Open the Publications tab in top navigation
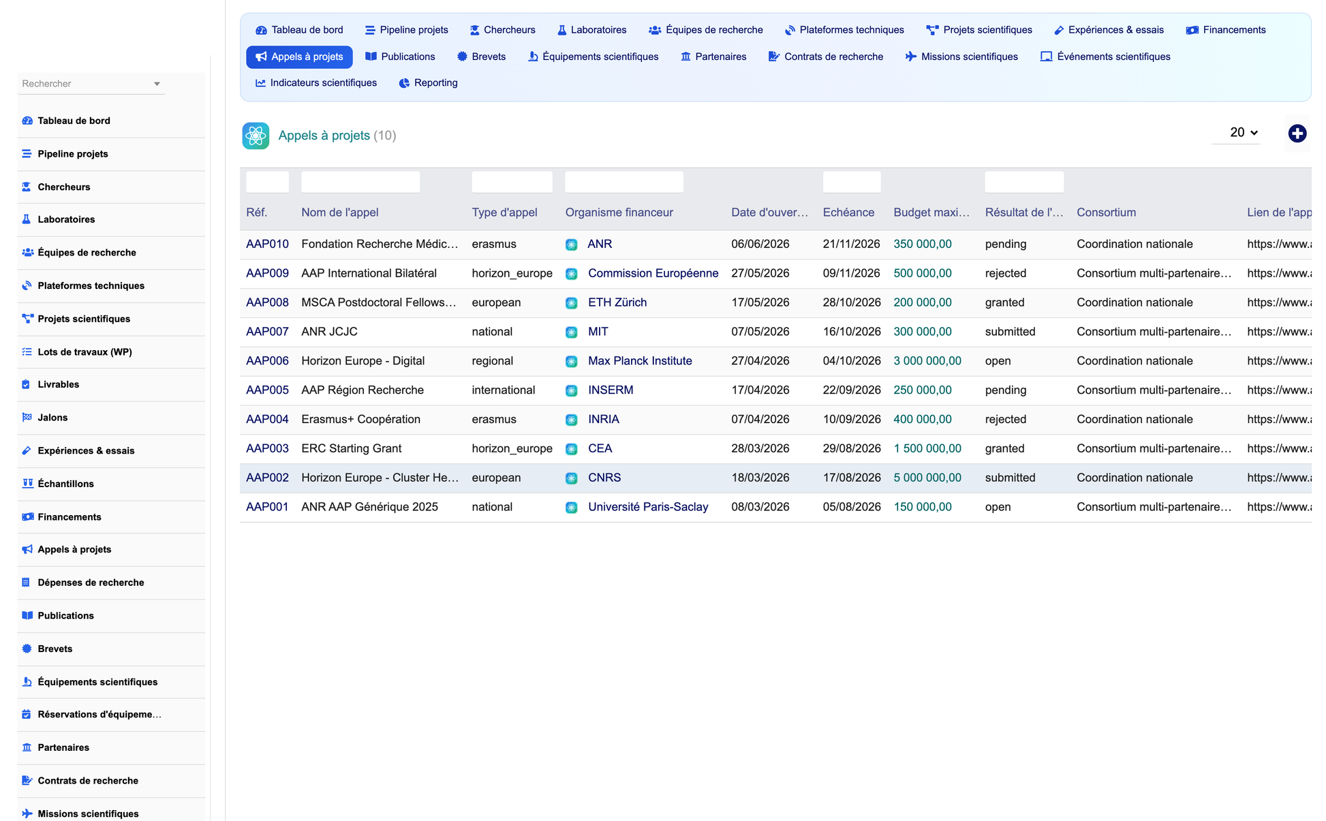 coord(400,57)
